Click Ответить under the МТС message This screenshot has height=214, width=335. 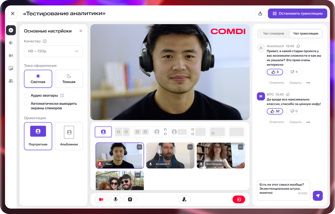tap(277, 122)
